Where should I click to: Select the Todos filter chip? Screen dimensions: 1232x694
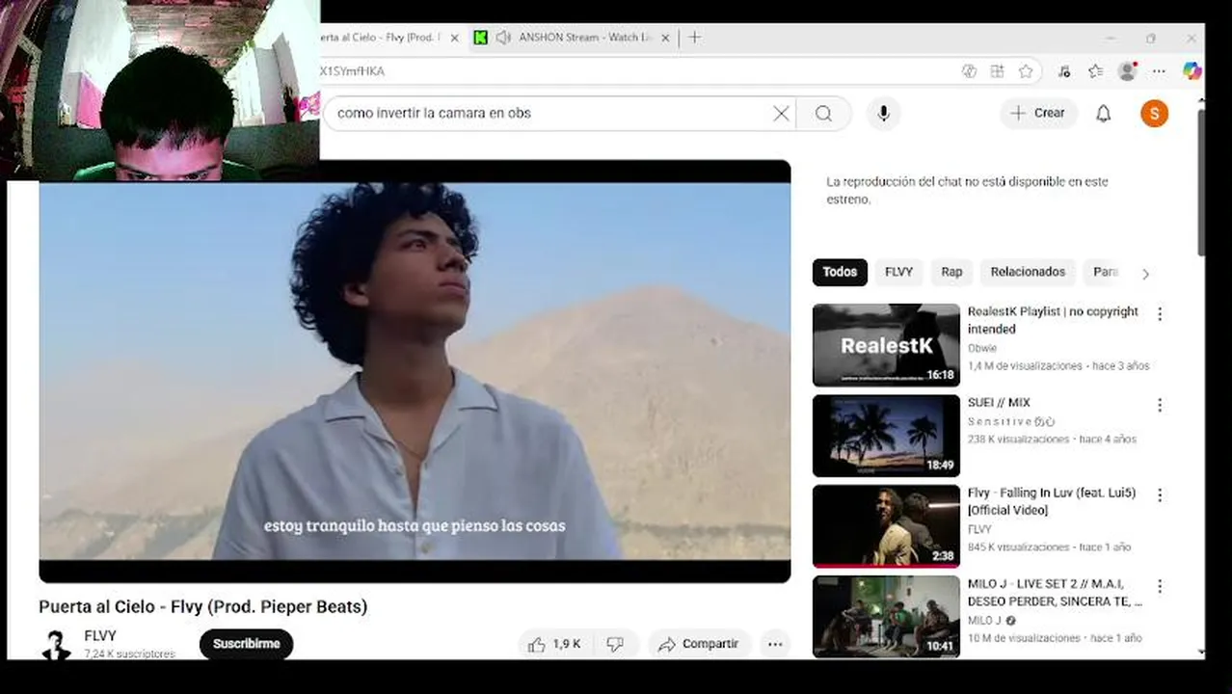point(840,272)
